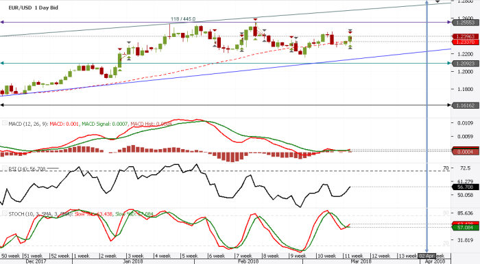Click the 1.23963 dark red price label

point(466,36)
